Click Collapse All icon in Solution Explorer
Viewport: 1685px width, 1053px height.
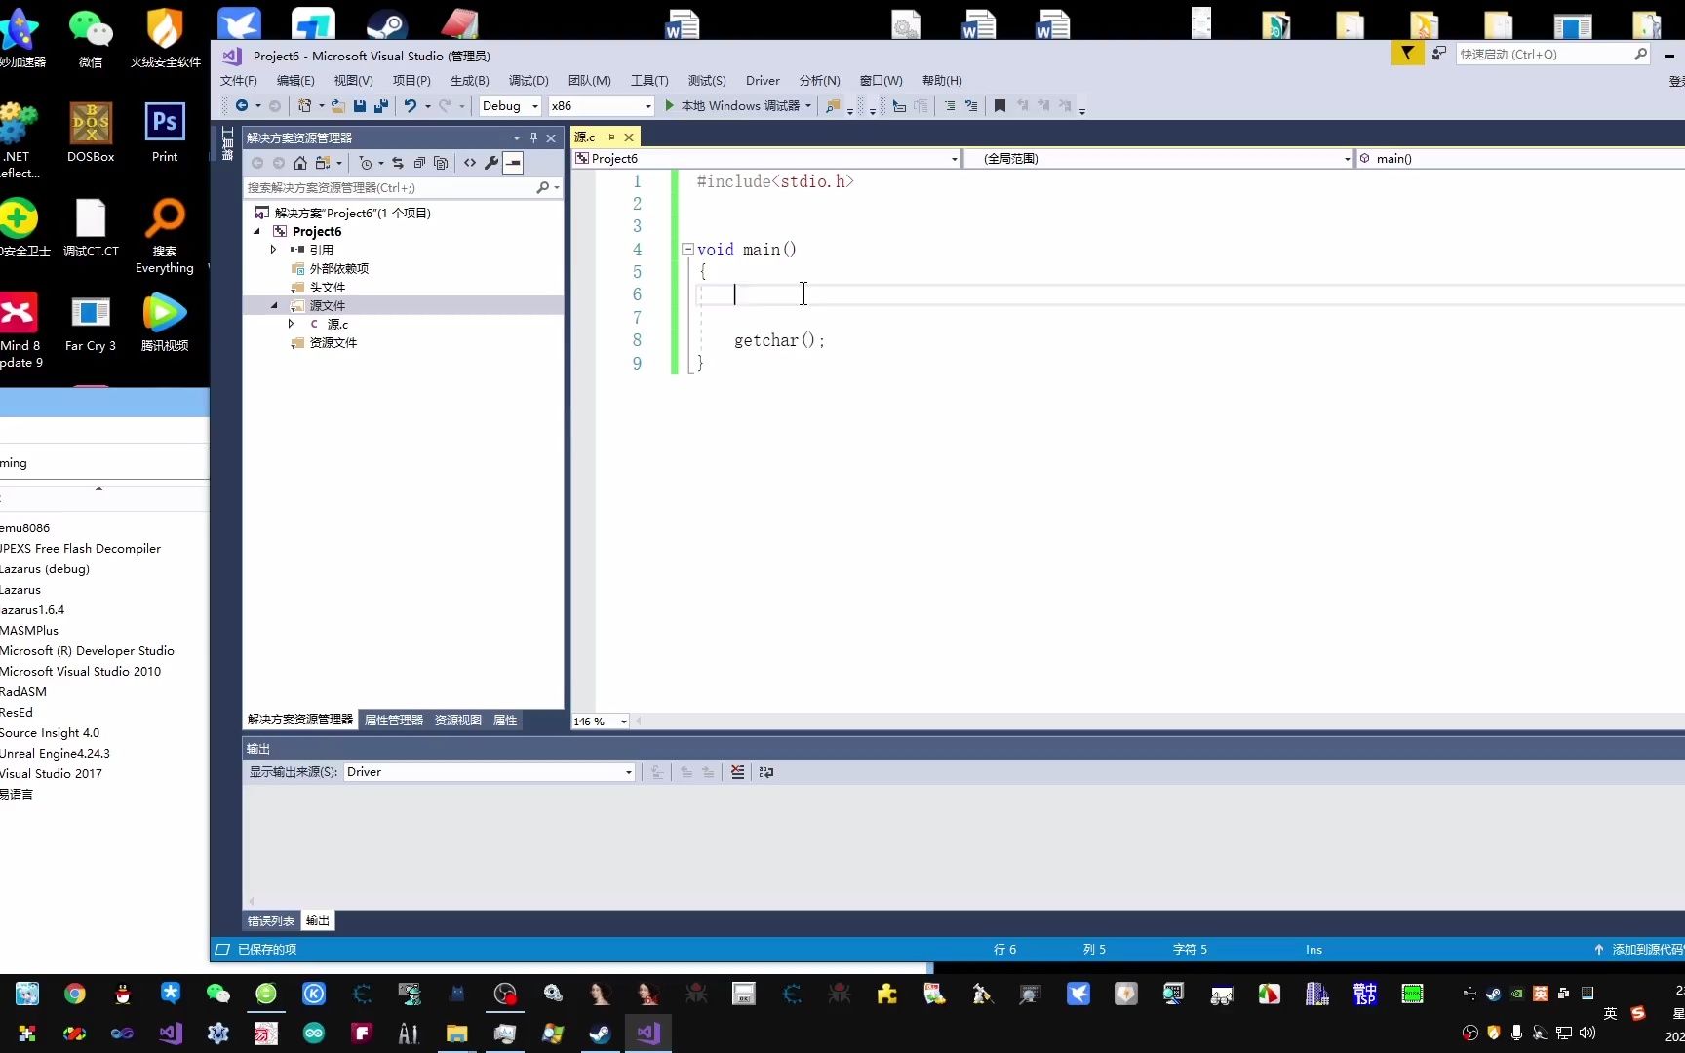(419, 163)
